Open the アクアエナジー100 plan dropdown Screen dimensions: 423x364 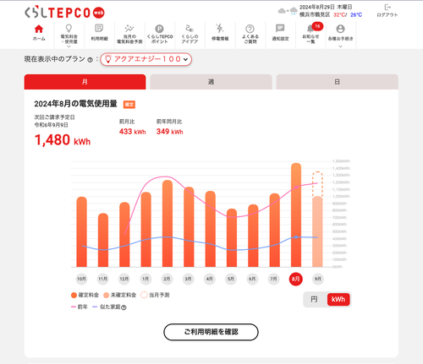click(x=146, y=59)
